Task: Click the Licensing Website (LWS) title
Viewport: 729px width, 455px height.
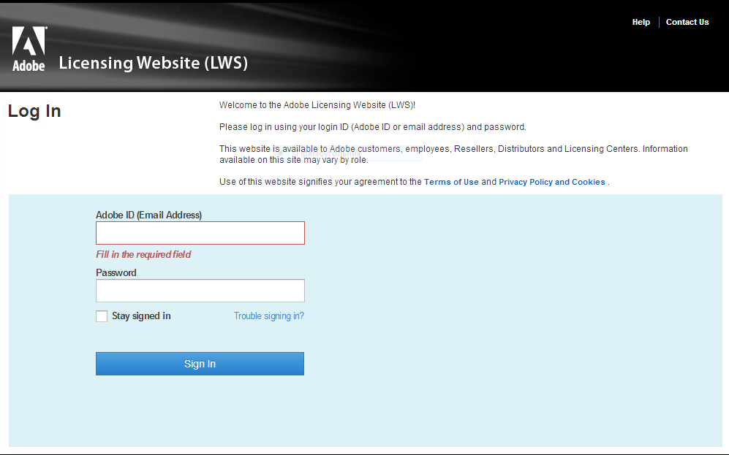Action: pyautogui.click(x=154, y=63)
